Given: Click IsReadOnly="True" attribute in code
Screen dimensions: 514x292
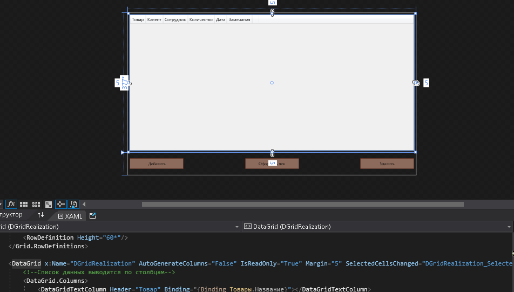Looking at the screenshot, I should [271, 263].
